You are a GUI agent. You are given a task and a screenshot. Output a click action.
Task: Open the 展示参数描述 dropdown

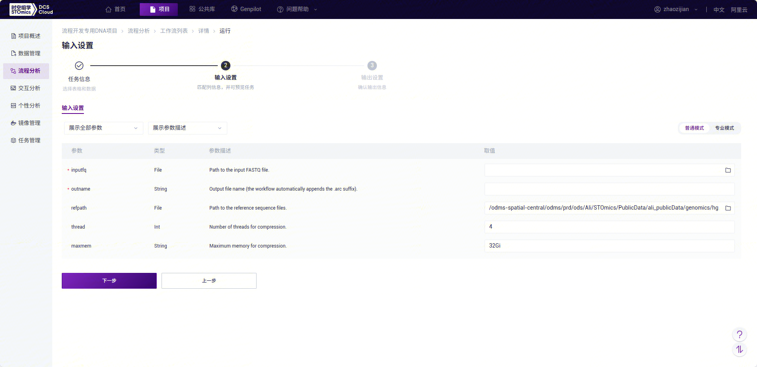click(188, 128)
